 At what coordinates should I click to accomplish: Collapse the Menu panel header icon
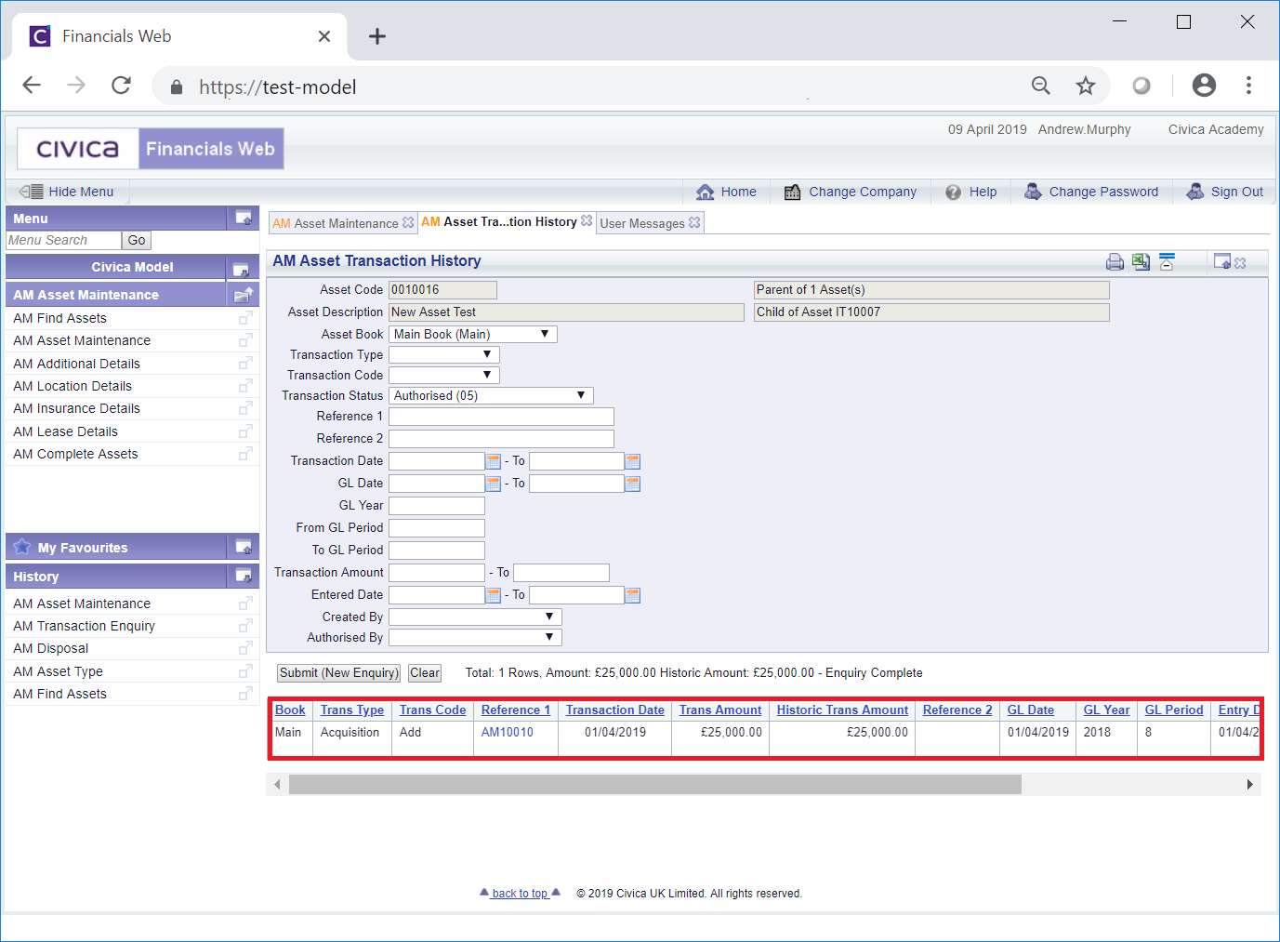244,218
